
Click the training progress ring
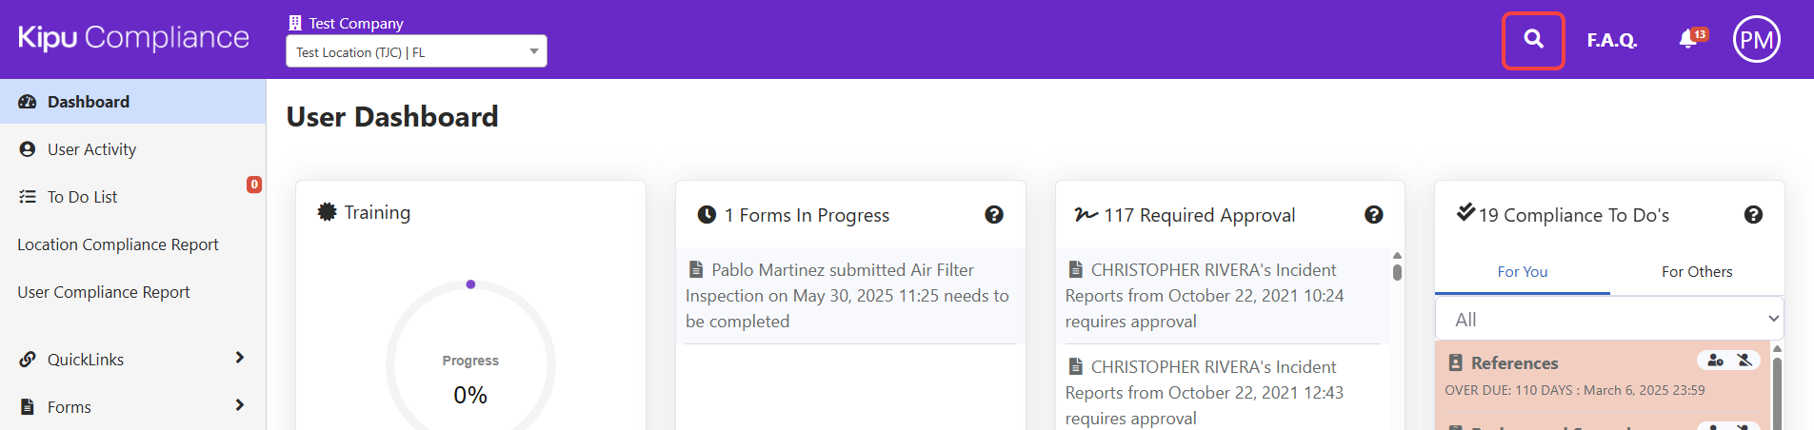coord(470,362)
